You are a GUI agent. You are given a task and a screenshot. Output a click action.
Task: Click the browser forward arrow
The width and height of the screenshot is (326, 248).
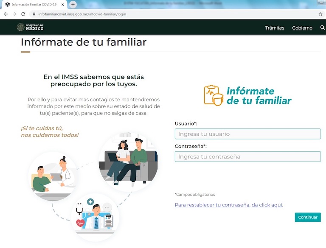click(14, 14)
